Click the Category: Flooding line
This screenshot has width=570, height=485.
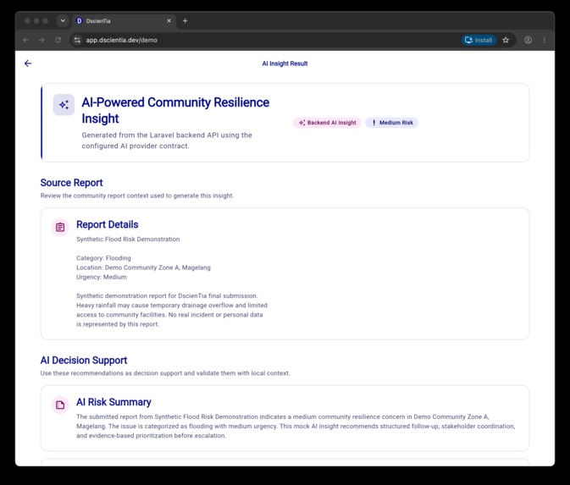coord(103,258)
